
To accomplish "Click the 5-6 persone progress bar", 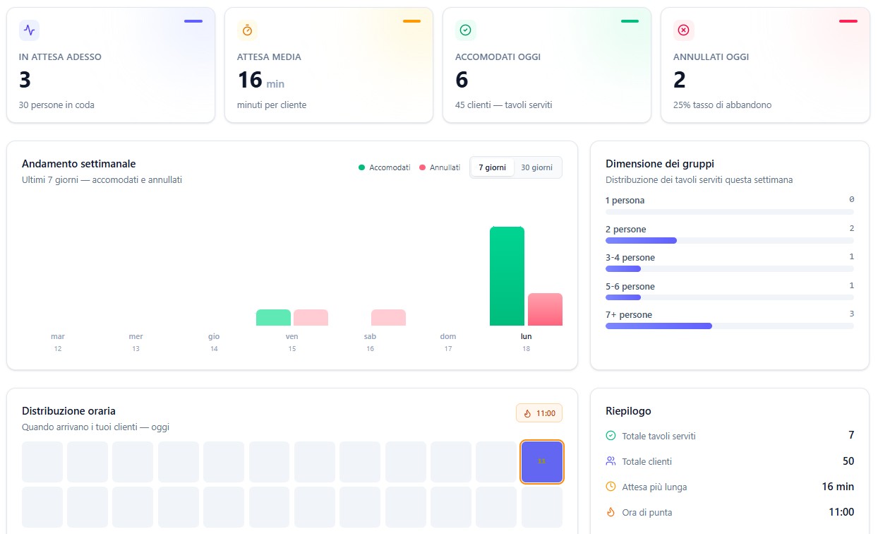I will [730, 297].
